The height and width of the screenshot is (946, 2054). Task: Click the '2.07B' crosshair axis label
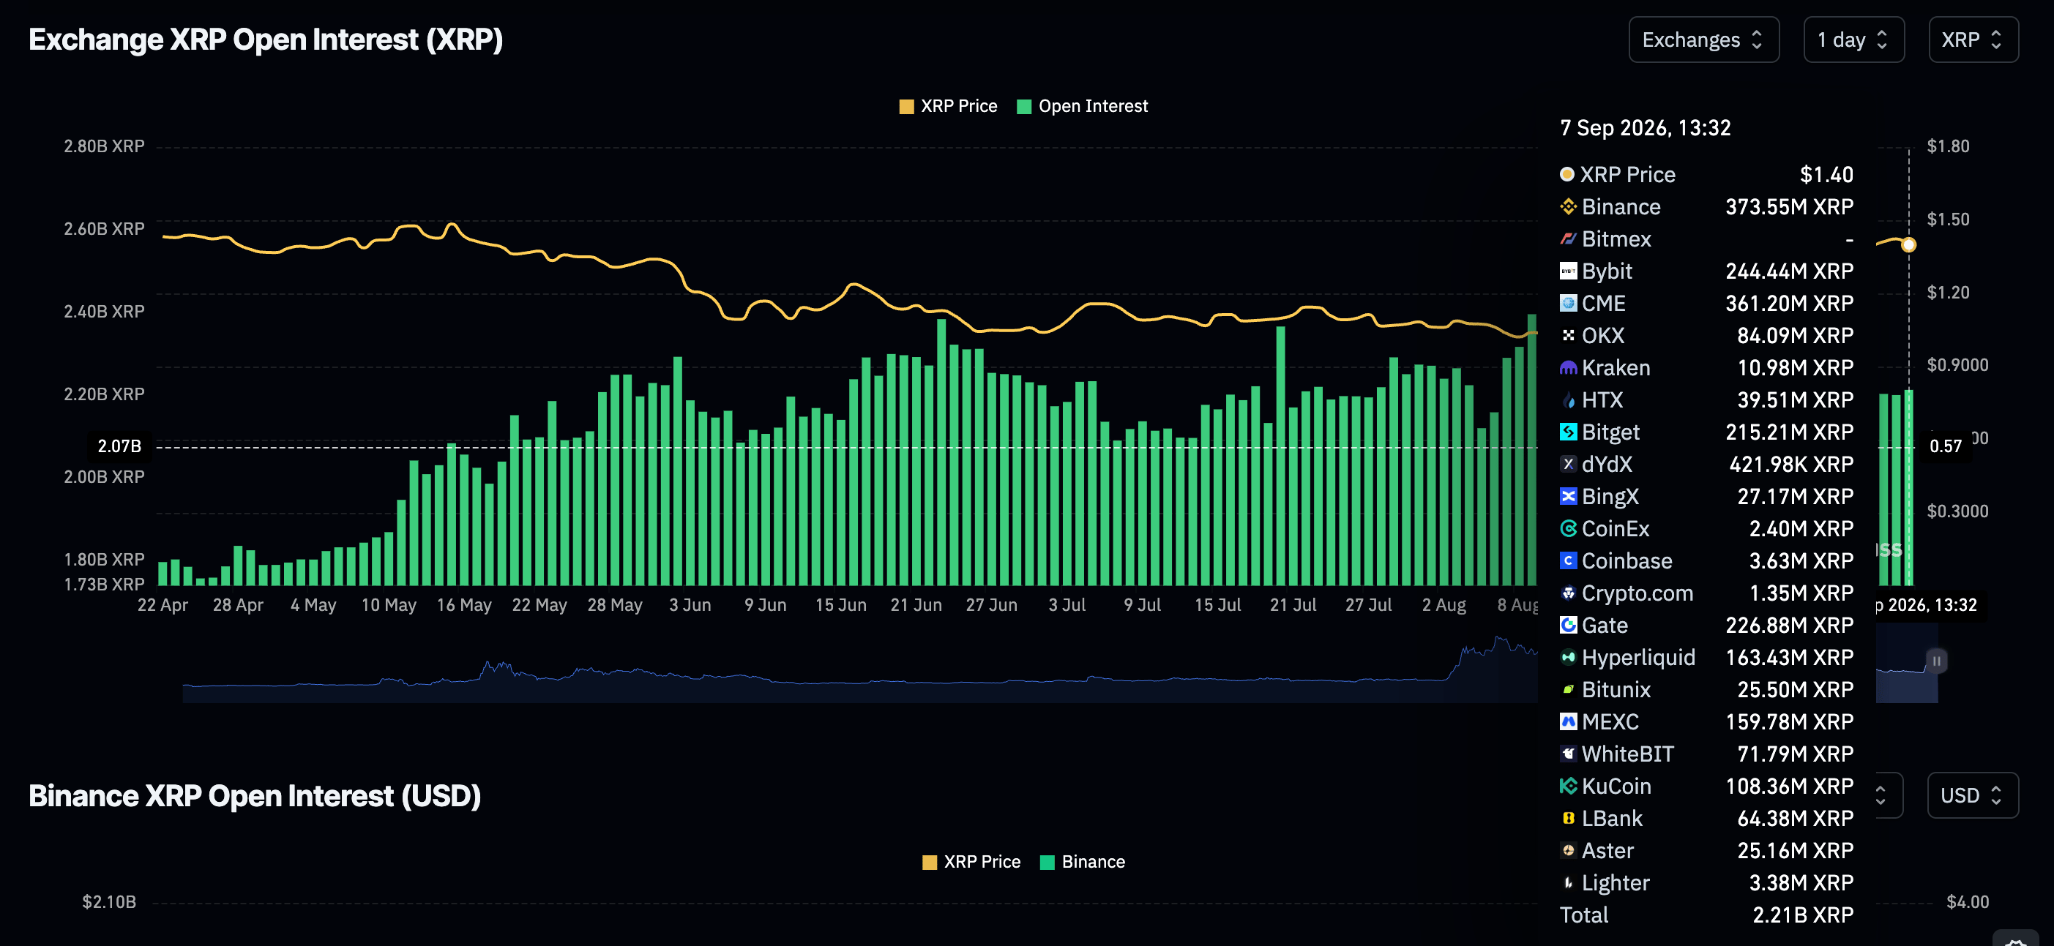(119, 446)
